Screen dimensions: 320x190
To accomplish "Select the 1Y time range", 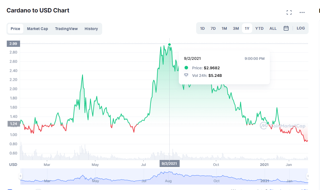I will pyautogui.click(x=247, y=28).
